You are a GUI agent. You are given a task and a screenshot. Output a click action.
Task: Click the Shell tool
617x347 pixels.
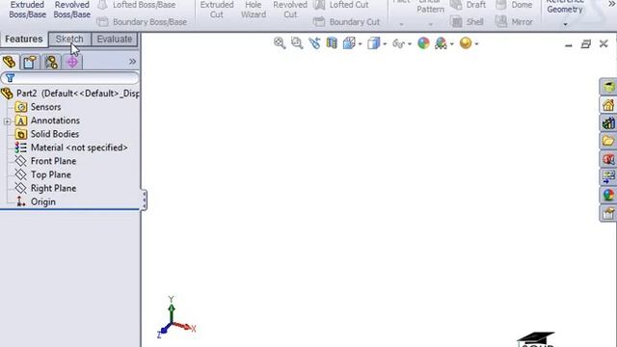click(467, 21)
